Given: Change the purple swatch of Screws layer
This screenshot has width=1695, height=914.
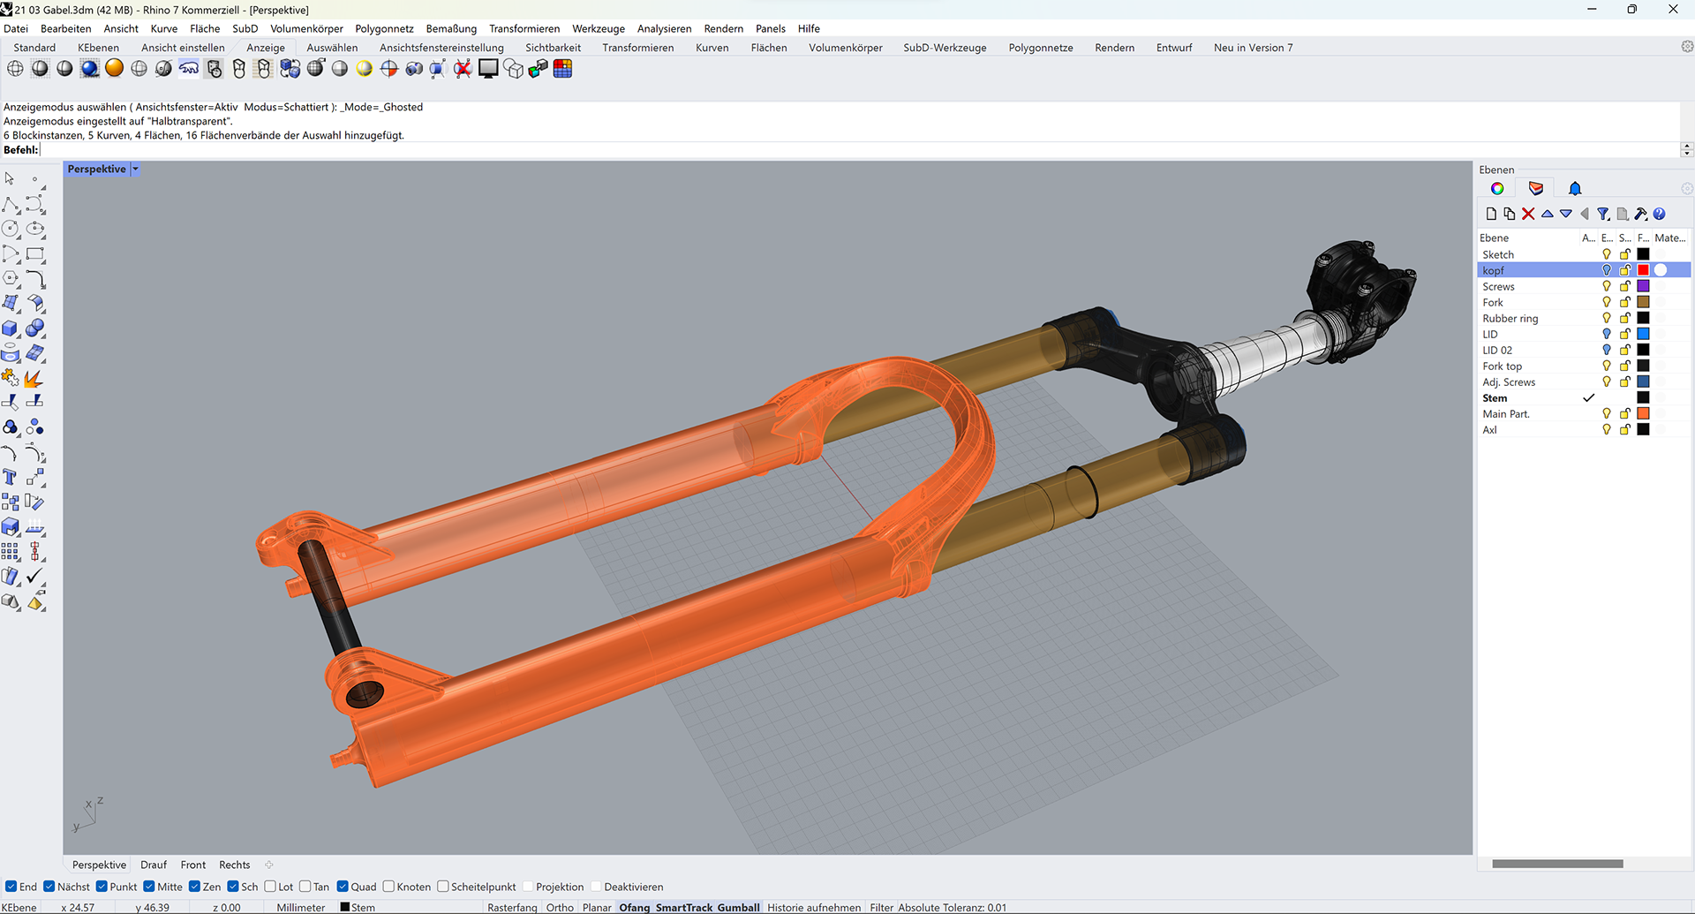Looking at the screenshot, I should [1643, 286].
